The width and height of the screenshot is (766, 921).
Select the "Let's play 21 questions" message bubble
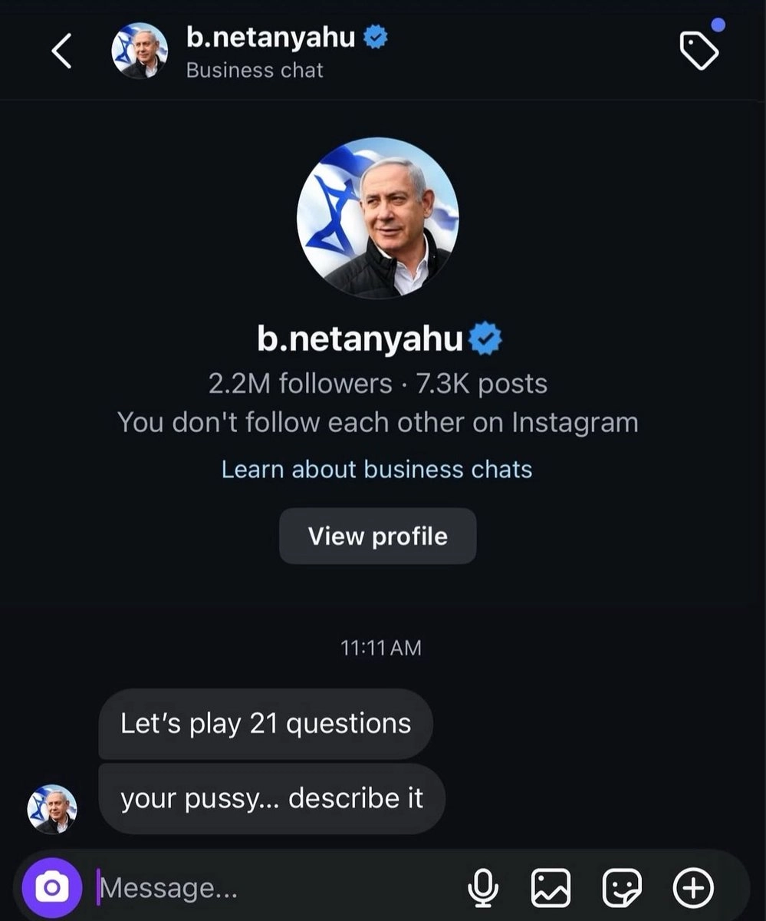click(x=265, y=724)
